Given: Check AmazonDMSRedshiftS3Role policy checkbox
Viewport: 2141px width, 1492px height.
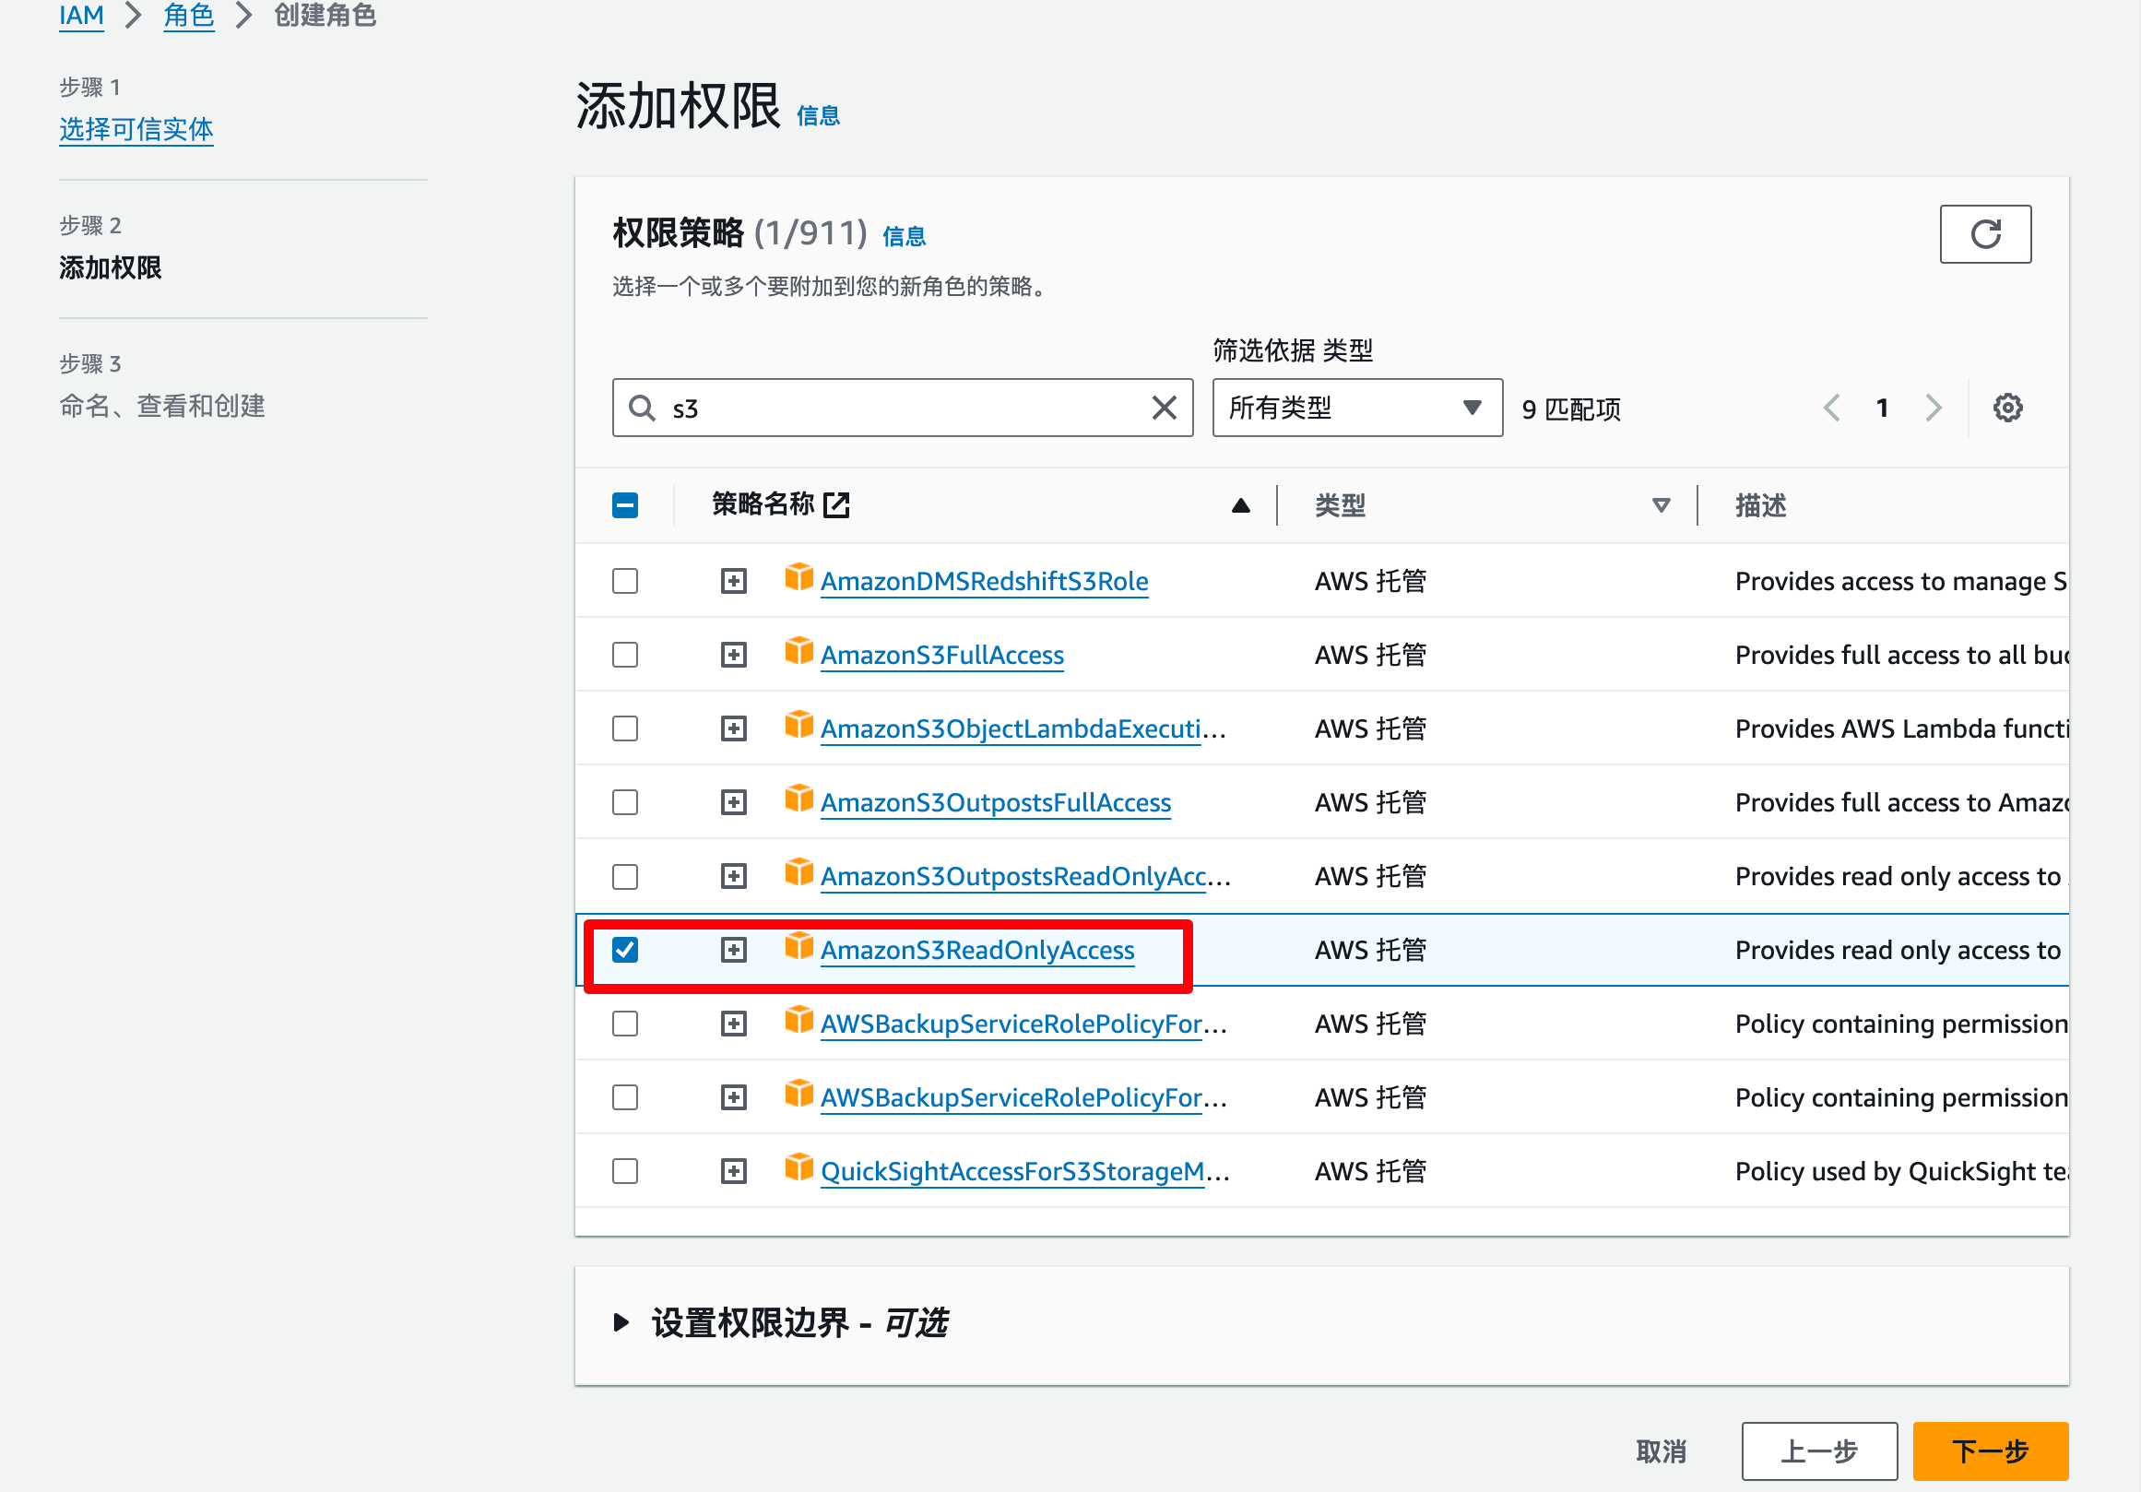Looking at the screenshot, I should click(x=625, y=581).
